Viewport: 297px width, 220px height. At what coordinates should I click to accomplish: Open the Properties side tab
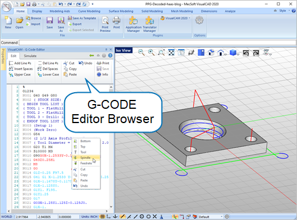[x=3, y=59]
